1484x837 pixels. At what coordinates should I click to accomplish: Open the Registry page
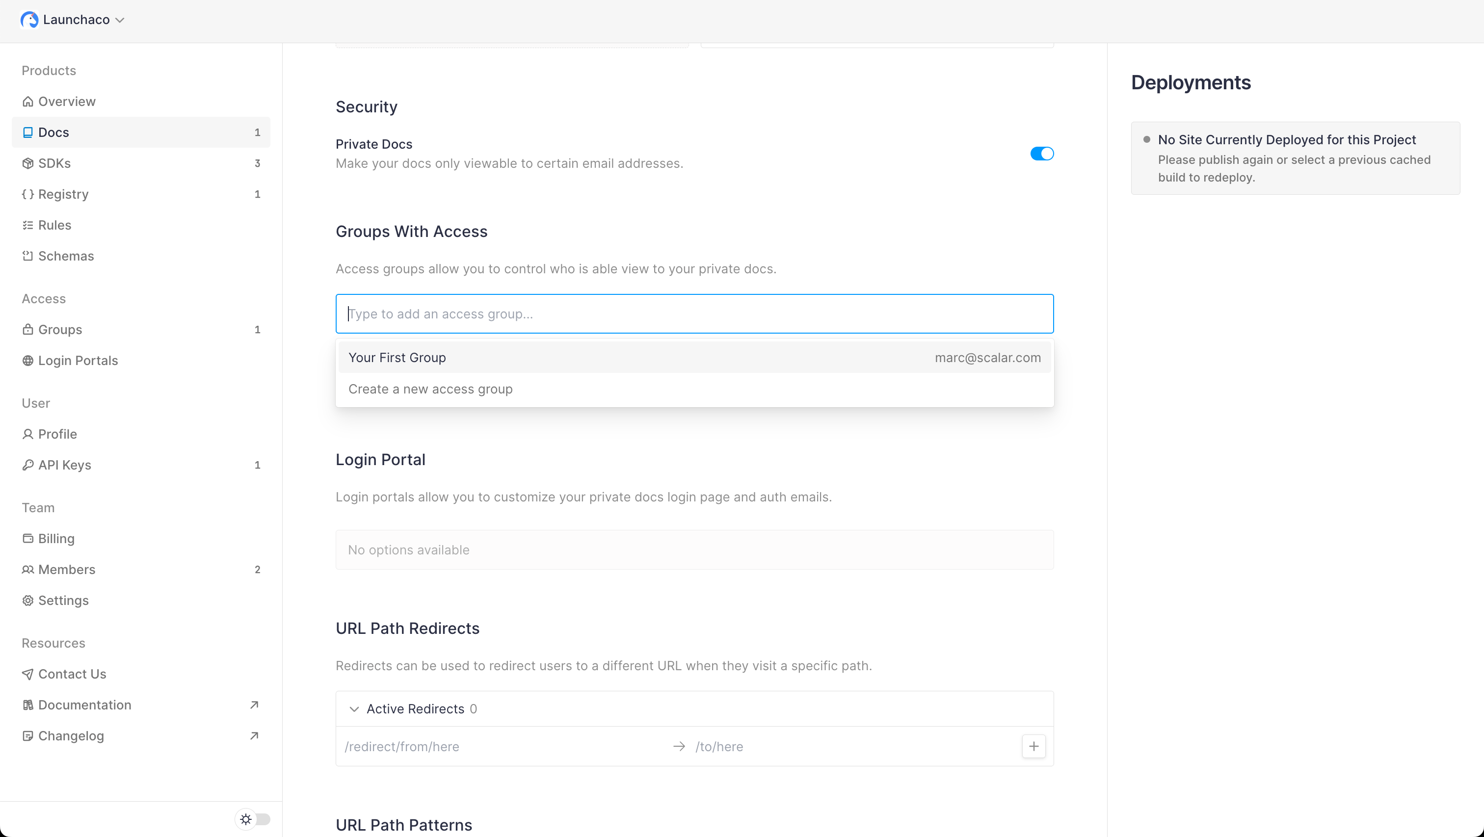click(140, 194)
